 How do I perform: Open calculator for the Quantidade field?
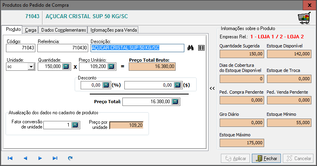(66, 66)
